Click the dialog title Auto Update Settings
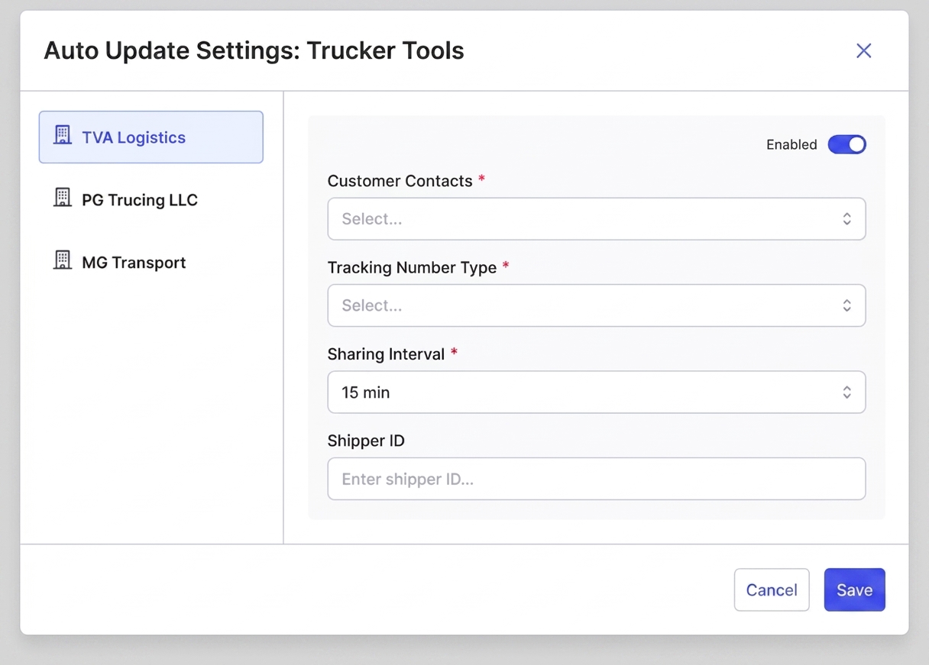Screen dimensions: 929x665 point(254,50)
